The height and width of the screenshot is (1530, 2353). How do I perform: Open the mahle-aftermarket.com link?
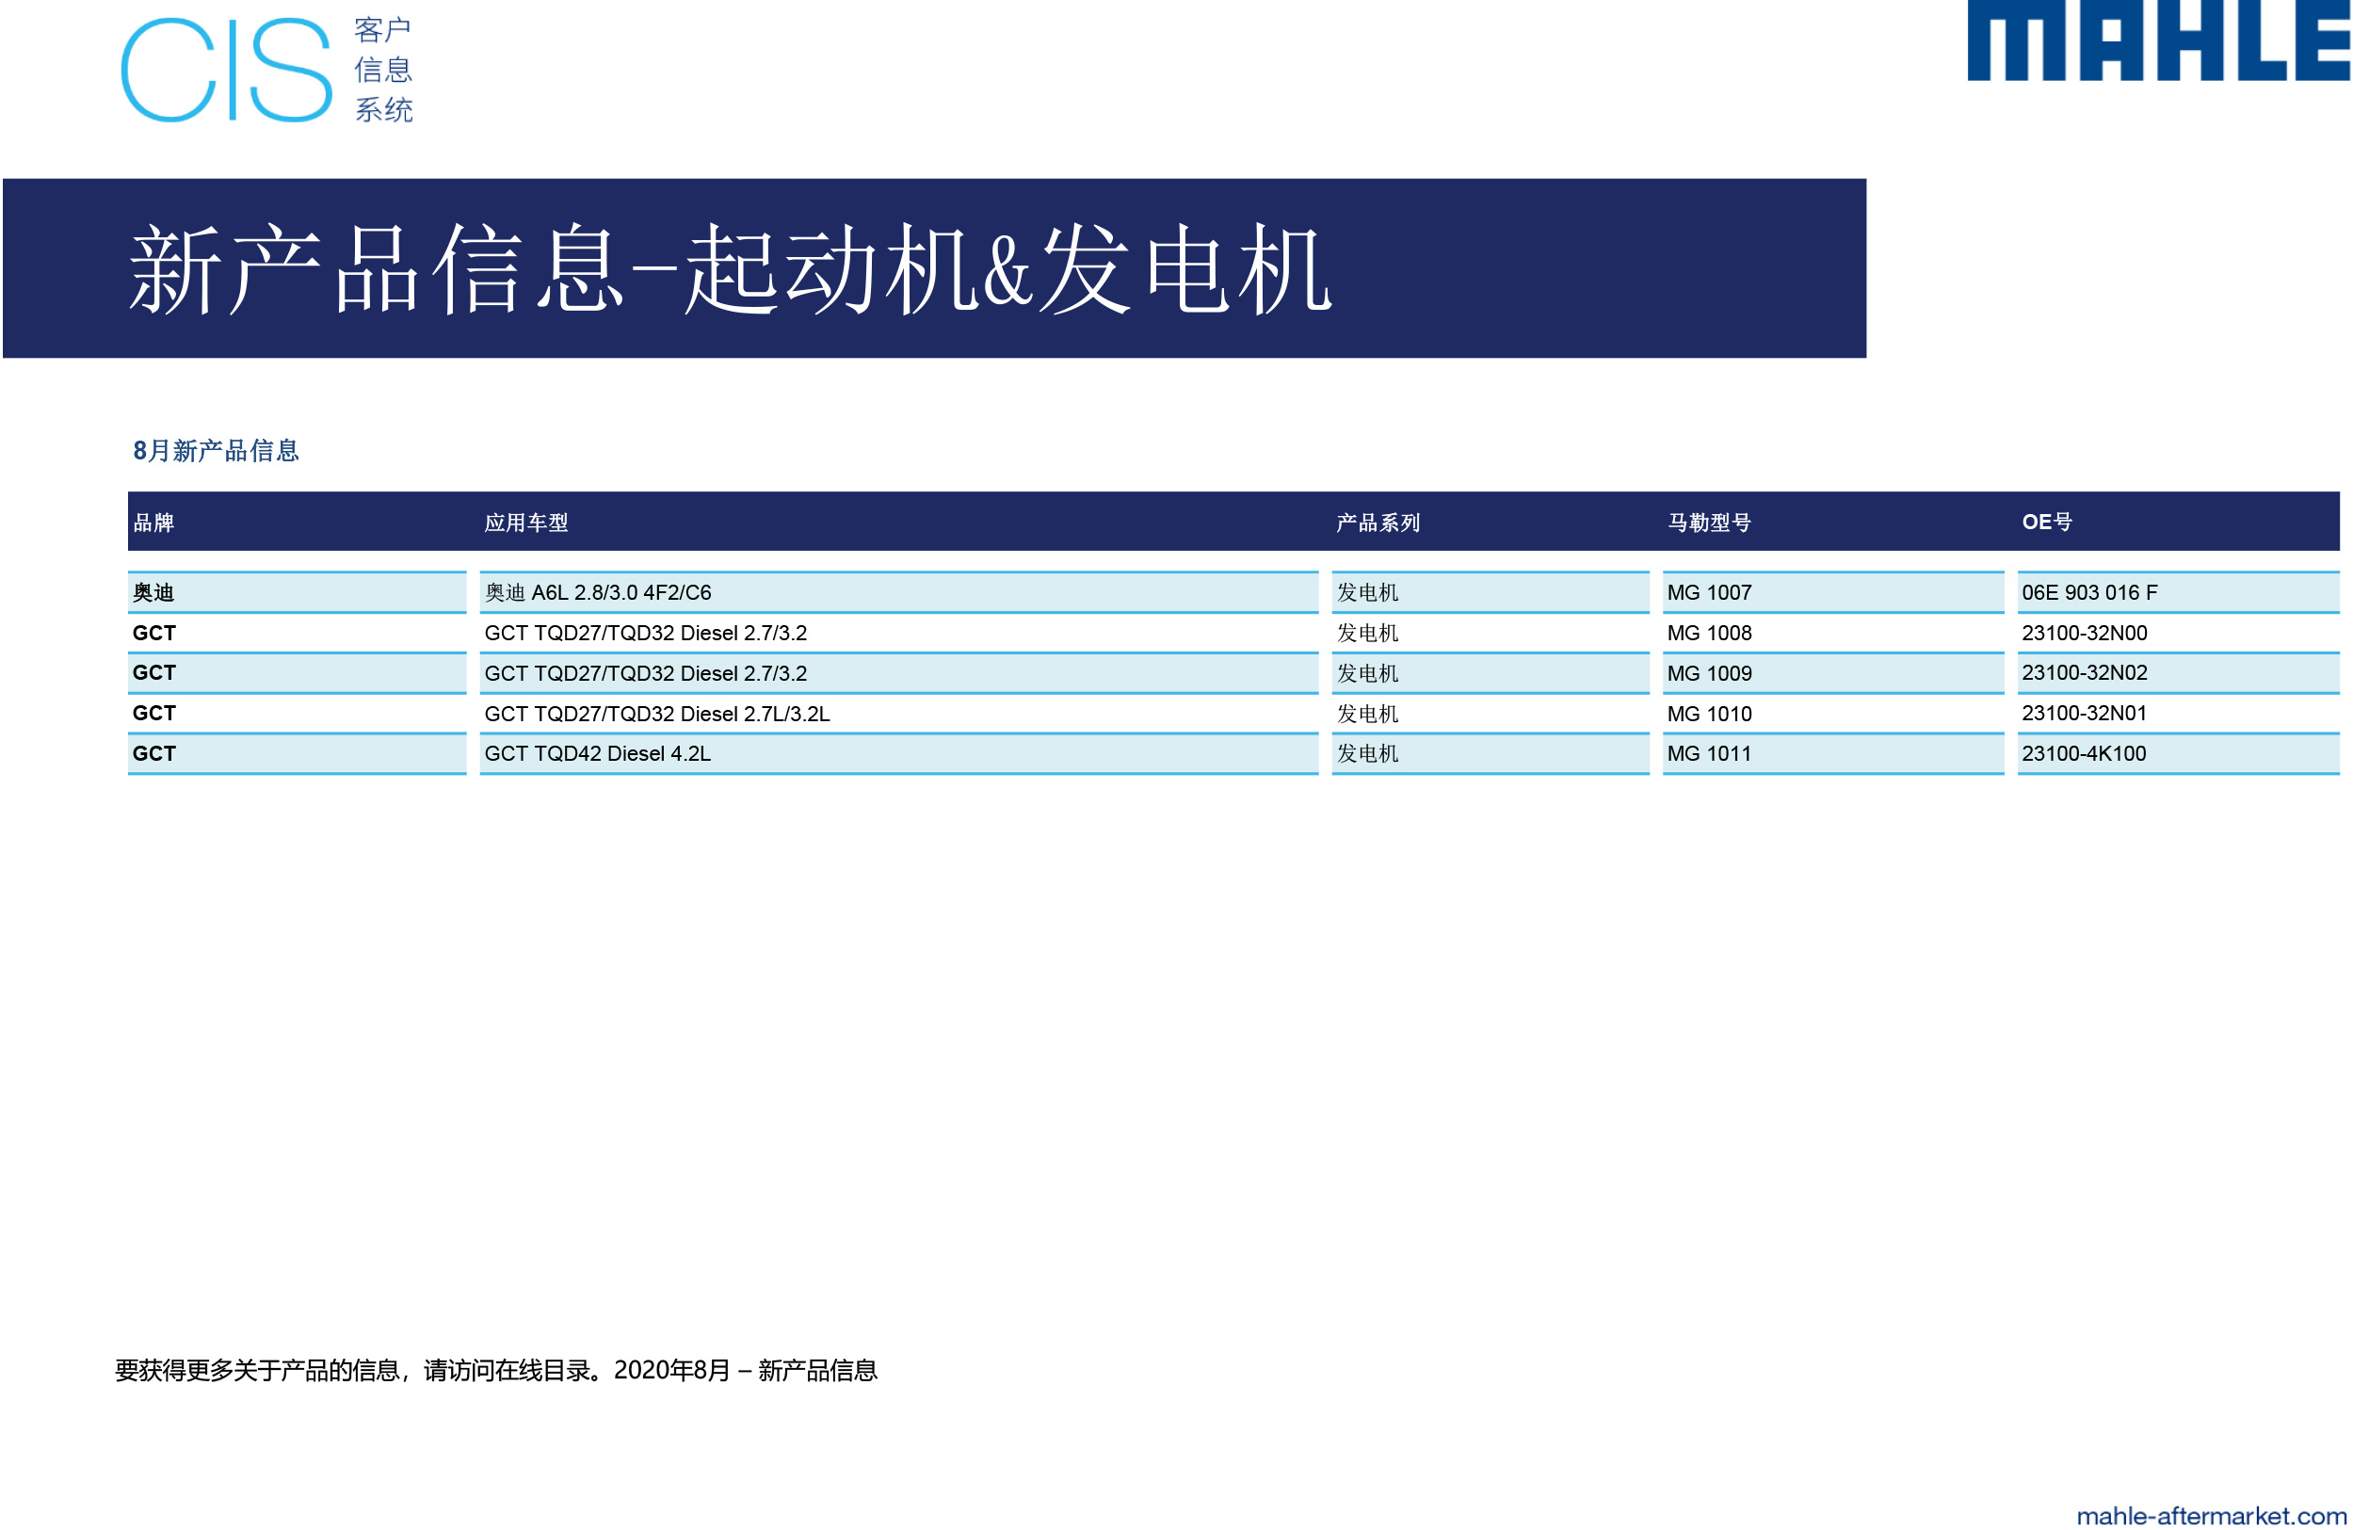2211,1515
